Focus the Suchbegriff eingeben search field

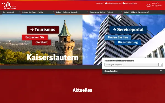coord(131,65)
